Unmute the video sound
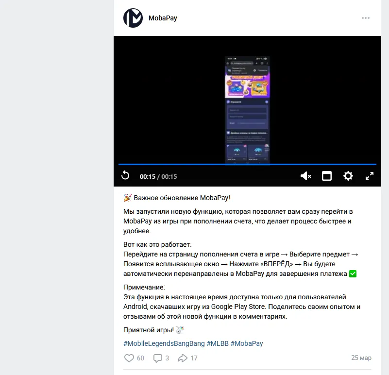The image size is (389, 375). pos(305,176)
